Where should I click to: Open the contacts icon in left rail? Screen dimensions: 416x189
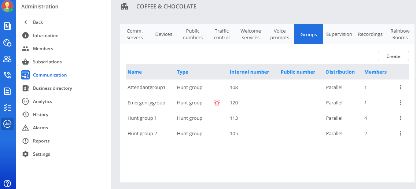[x=7, y=59]
